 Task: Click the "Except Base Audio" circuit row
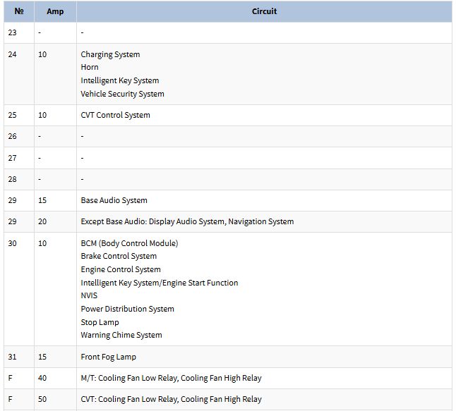(x=187, y=221)
